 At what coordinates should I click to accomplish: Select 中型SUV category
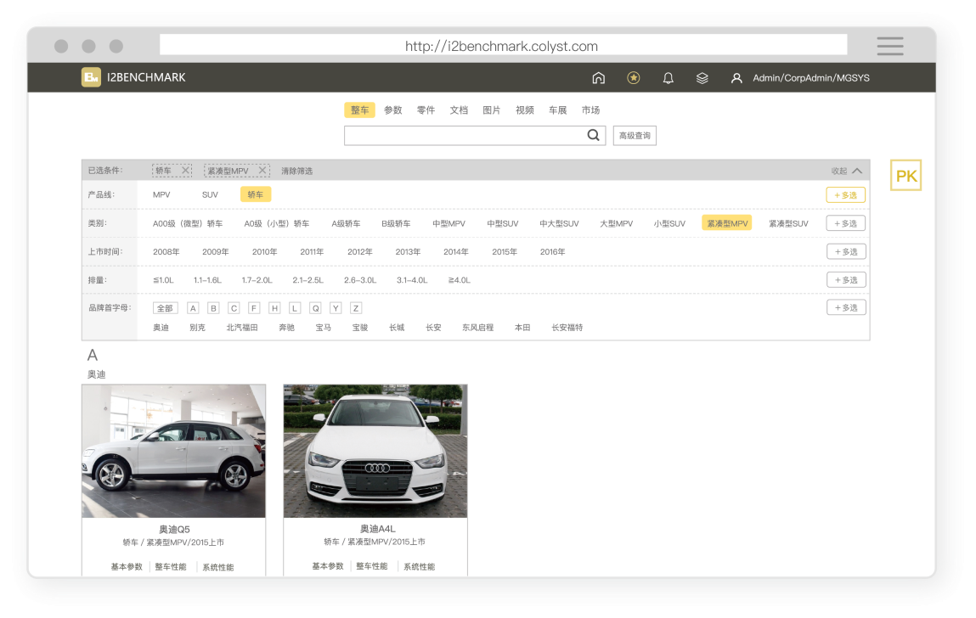[x=502, y=223]
